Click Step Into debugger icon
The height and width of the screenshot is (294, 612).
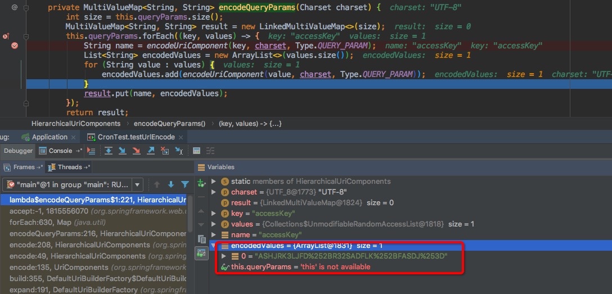123,151
